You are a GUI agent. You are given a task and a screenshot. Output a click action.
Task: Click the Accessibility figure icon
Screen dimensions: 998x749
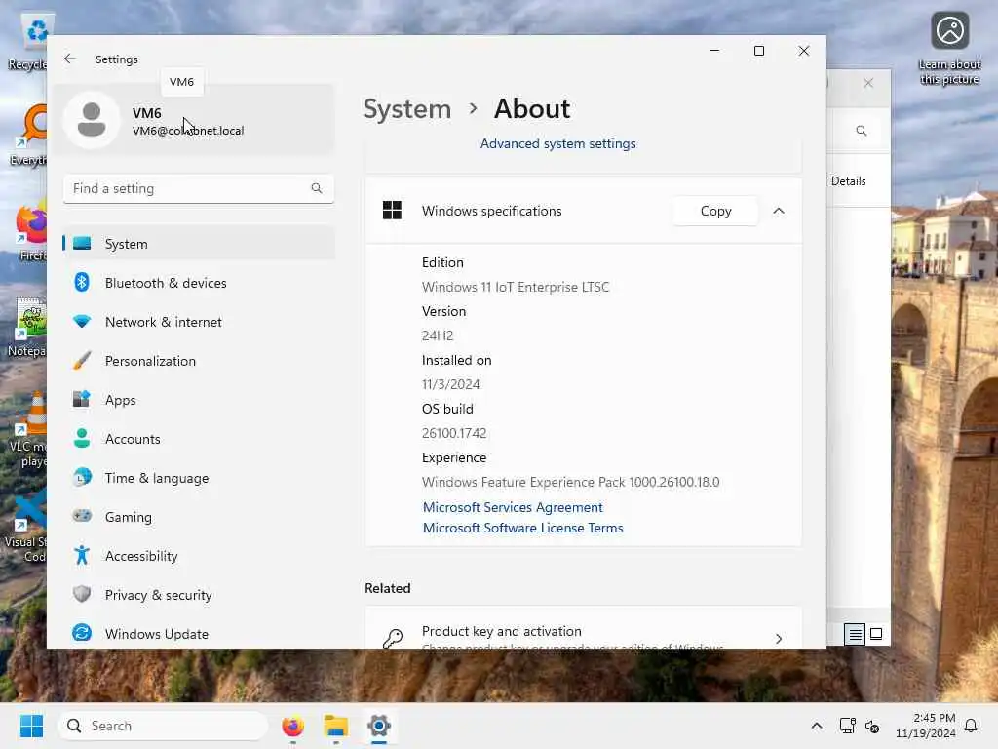coord(82,555)
